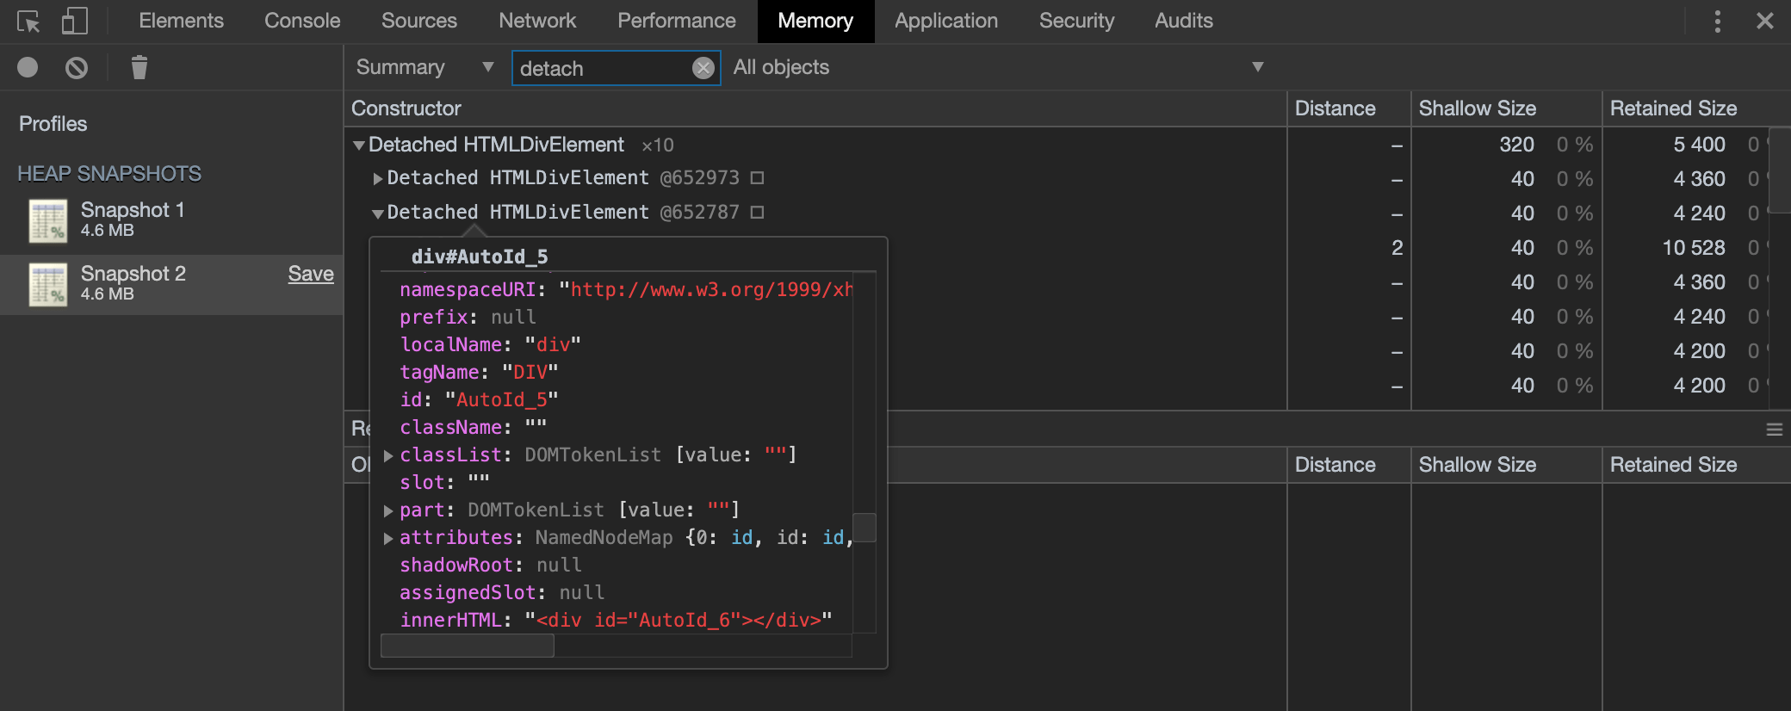Sort retainers by lower Distance header
The height and width of the screenshot is (711, 1791).
[1349, 465]
